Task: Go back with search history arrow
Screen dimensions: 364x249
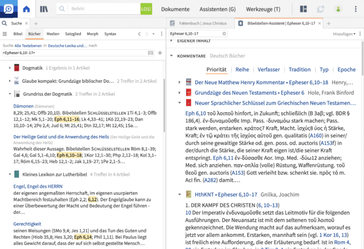Action: pos(139,34)
